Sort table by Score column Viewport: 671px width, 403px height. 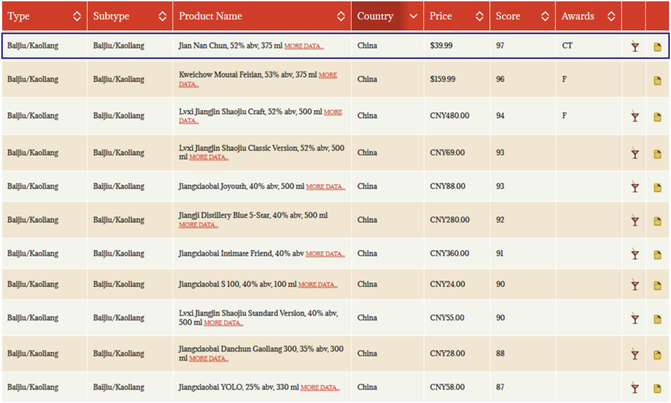point(545,16)
